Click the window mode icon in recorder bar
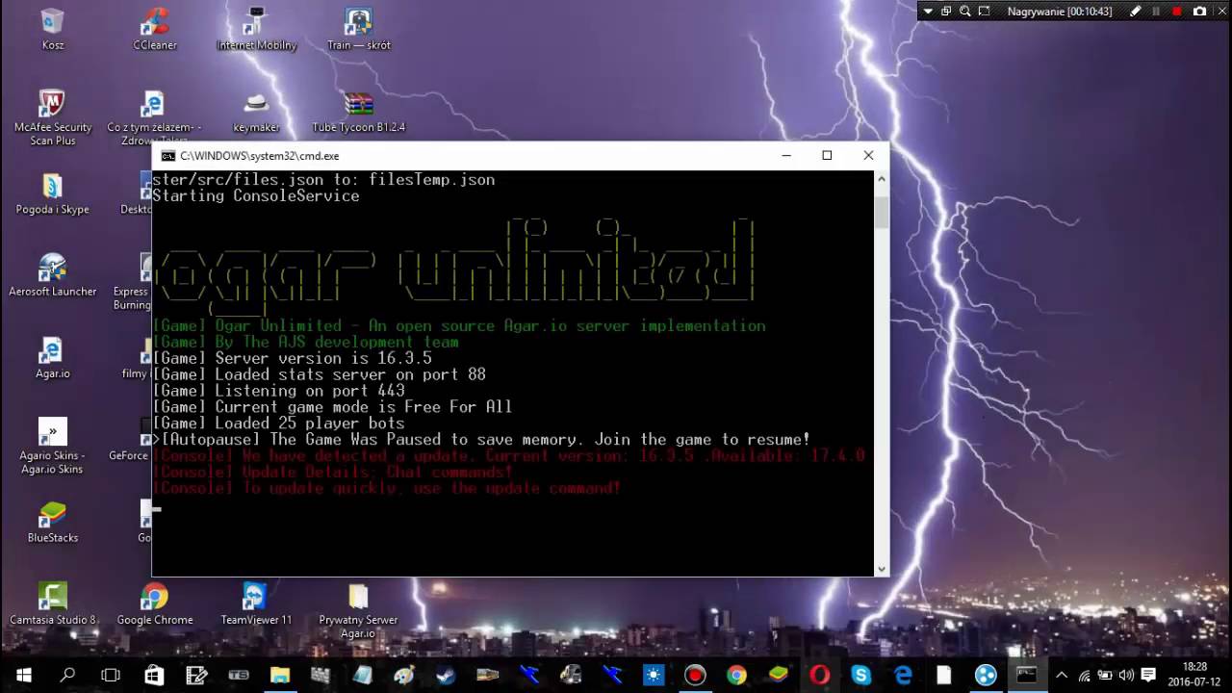 pos(946,12)
